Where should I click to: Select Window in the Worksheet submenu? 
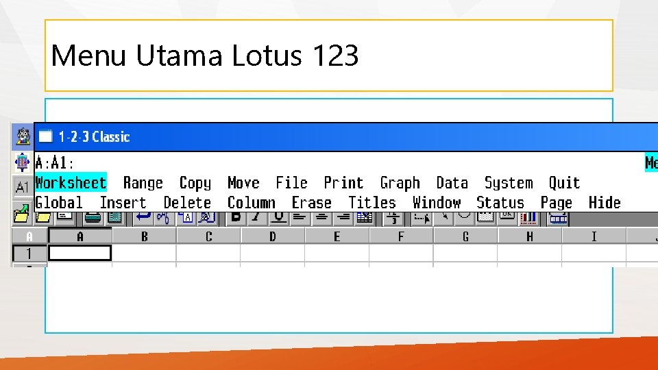[x=437, y=203]
